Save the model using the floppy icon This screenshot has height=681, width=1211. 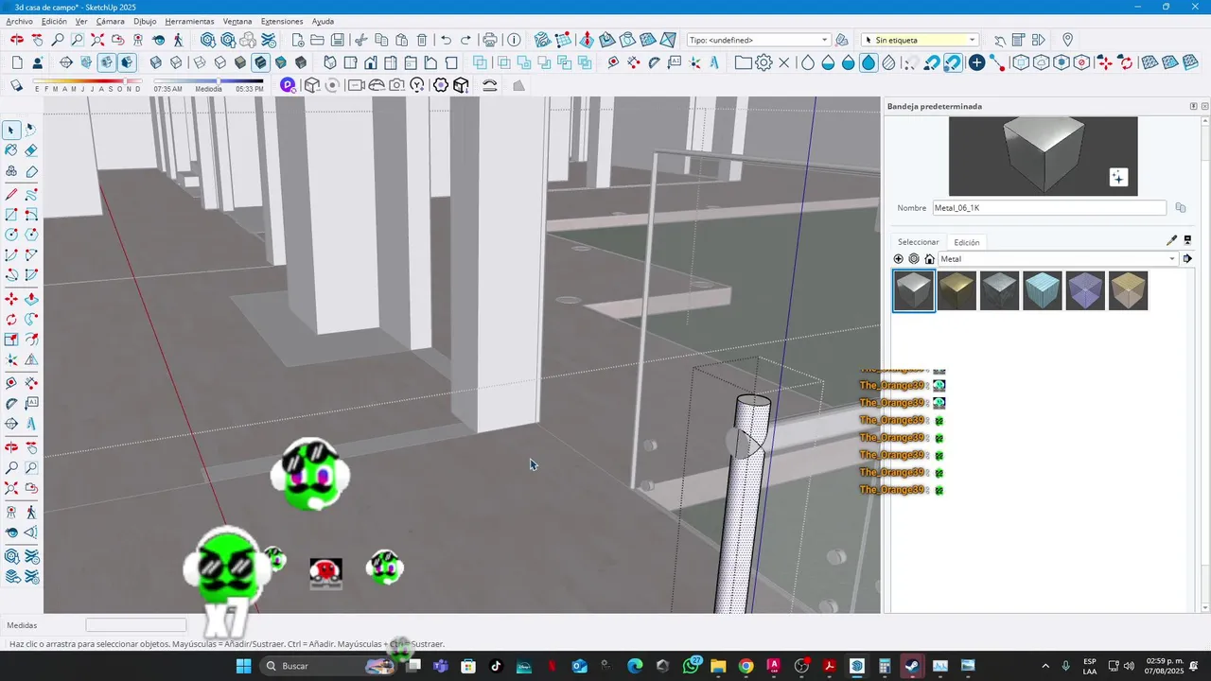pos(337,40)
